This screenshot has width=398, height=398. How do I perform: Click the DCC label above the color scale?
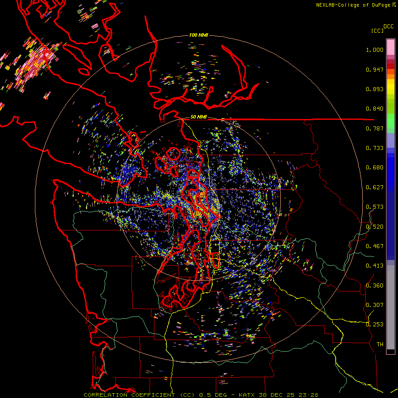click(389, 27)
